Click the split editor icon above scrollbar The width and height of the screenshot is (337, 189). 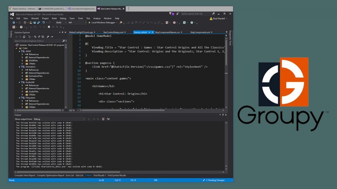(x=226, y=35)
